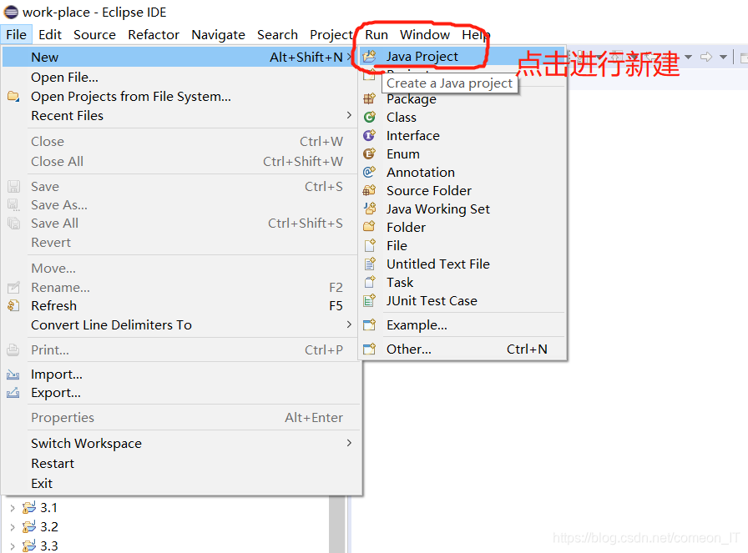This screenshot has width=748, height=553.
Task: Click the Task icon
Action: (x=369, y=282)
